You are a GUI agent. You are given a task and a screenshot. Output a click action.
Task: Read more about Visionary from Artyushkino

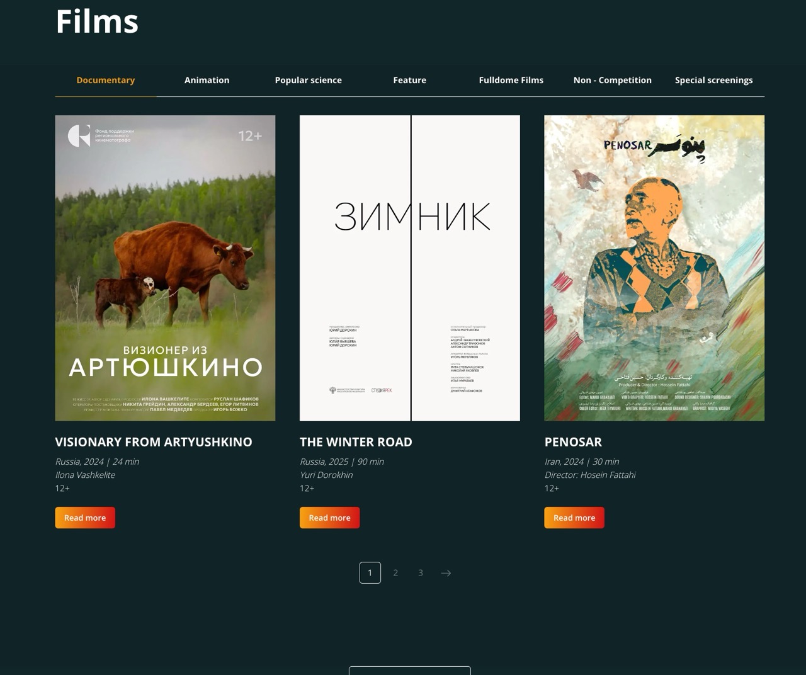click(85, 518)
